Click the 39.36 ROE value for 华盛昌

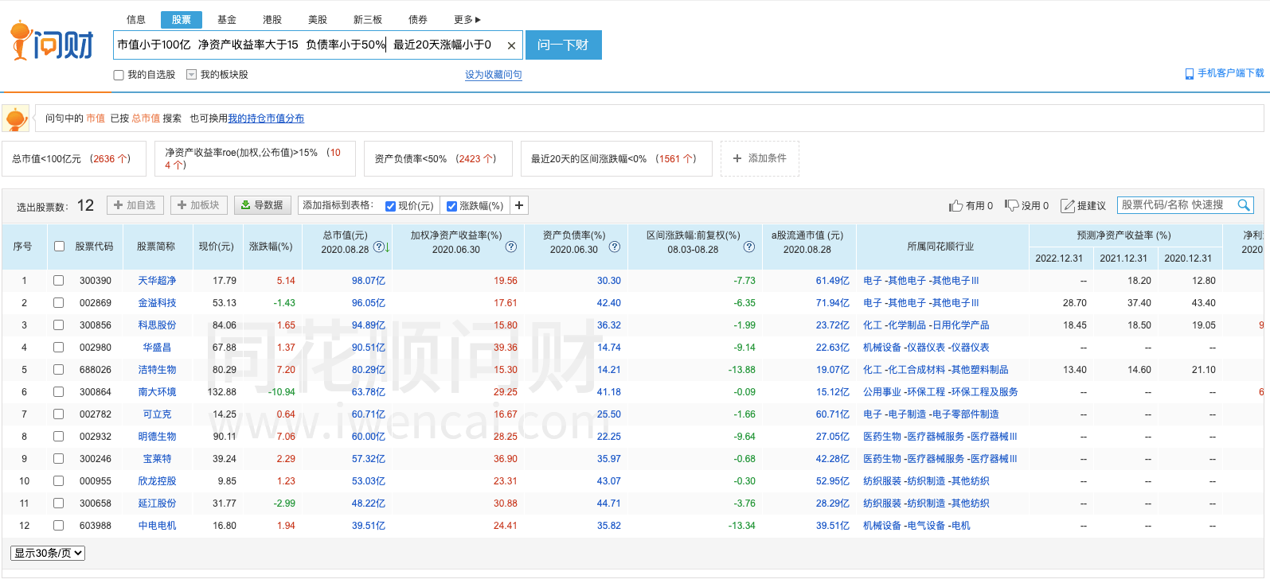pyautogui.click(x=505, y=348)
